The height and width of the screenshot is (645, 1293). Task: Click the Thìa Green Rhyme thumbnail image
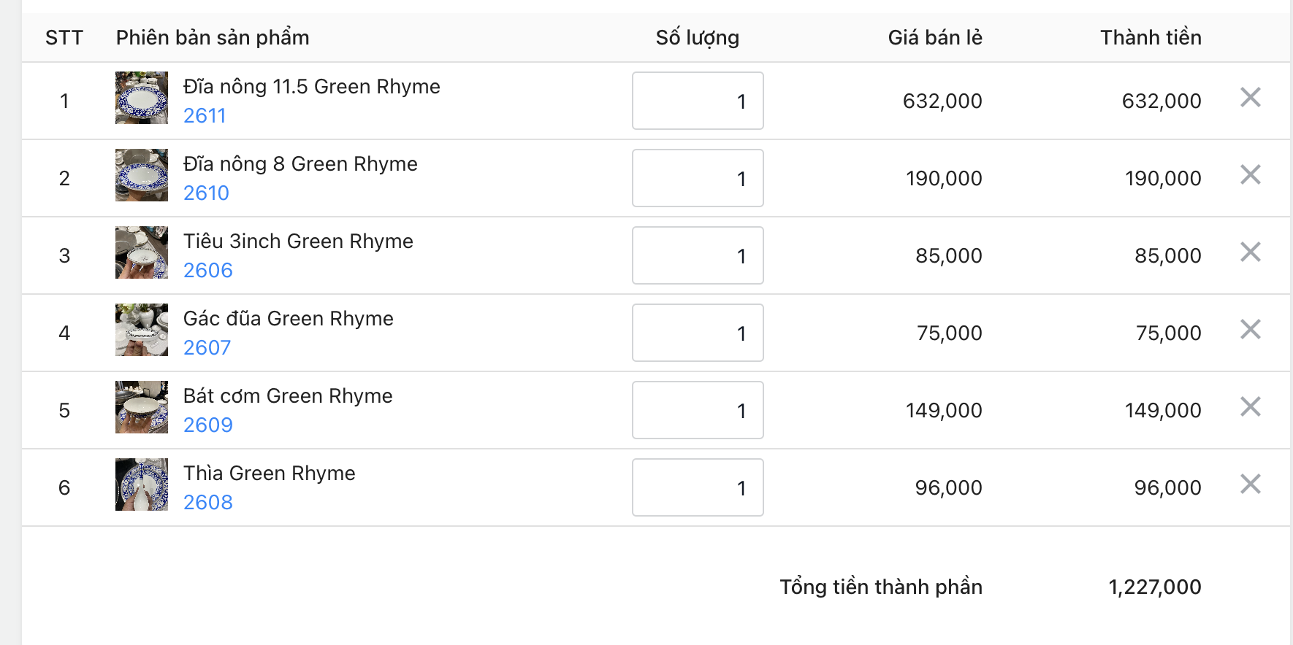point(142,484)
